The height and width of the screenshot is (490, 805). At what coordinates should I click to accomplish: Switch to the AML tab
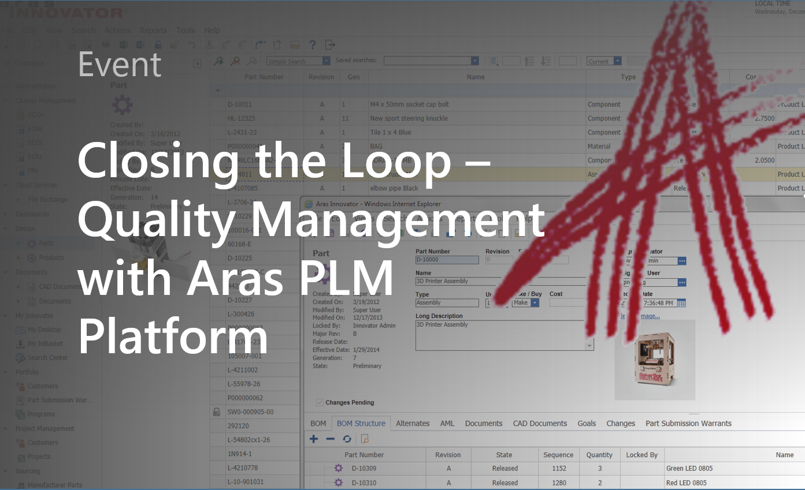[x=447, y=423]
